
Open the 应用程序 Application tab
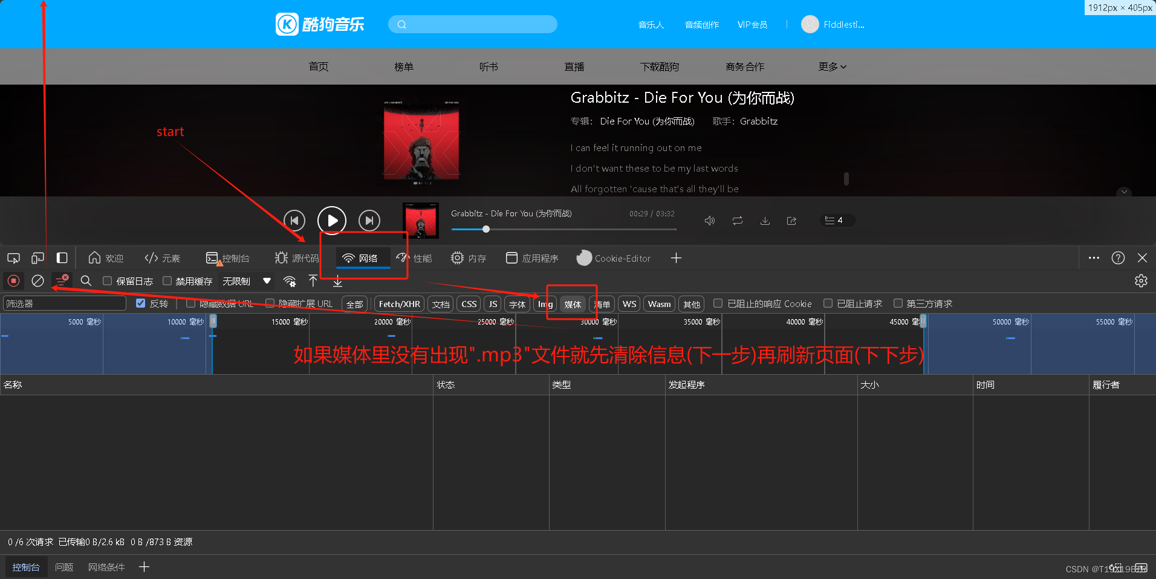point(532,258)
